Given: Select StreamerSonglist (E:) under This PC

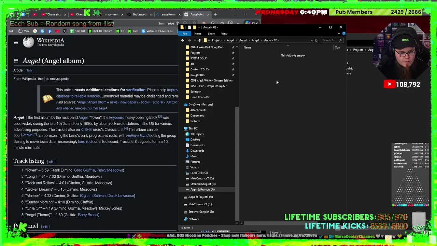Looking at the screenshot, I should coord(203,184).
